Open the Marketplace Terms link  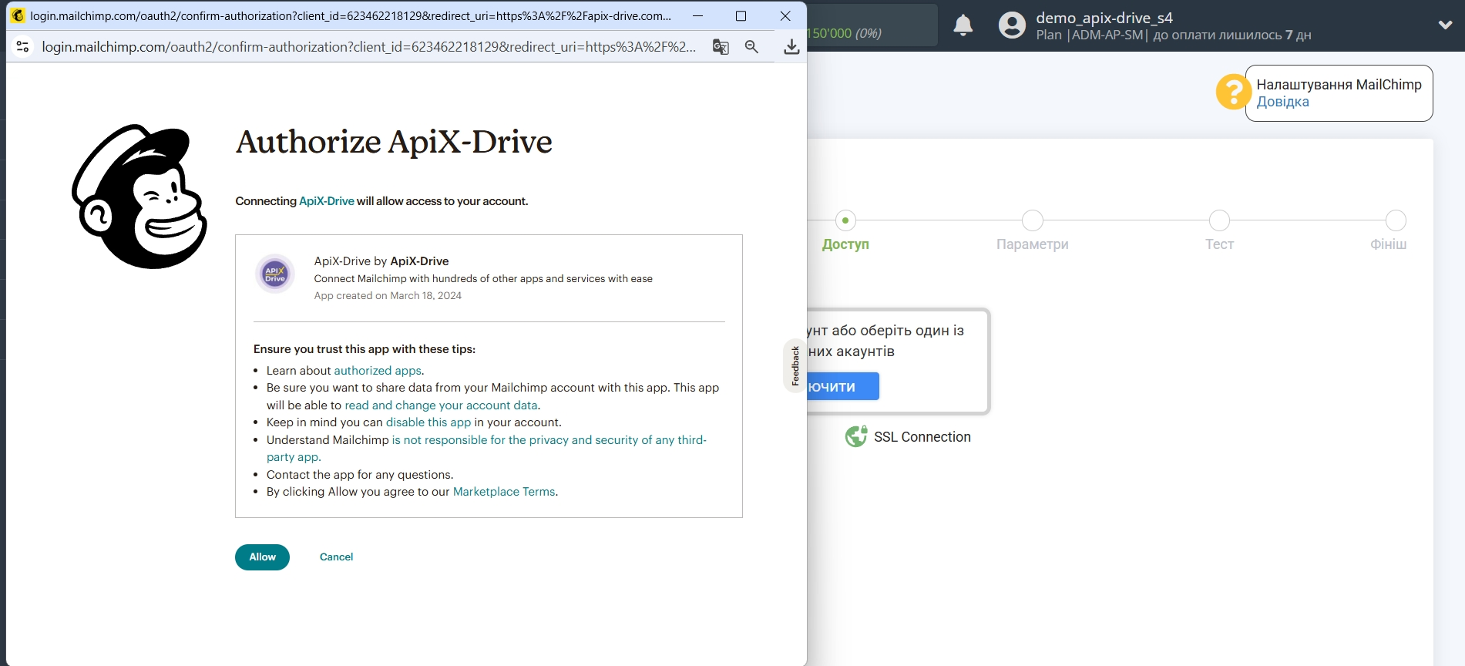point(504,492)
